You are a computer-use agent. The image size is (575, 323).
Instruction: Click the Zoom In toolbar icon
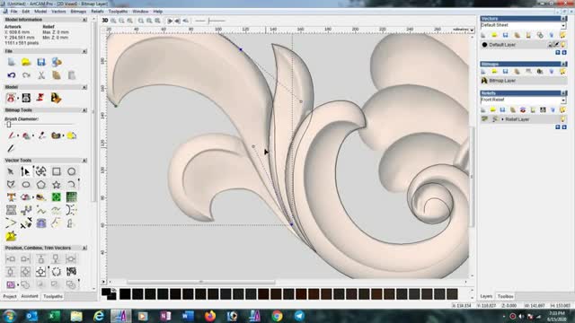(113, 21)
